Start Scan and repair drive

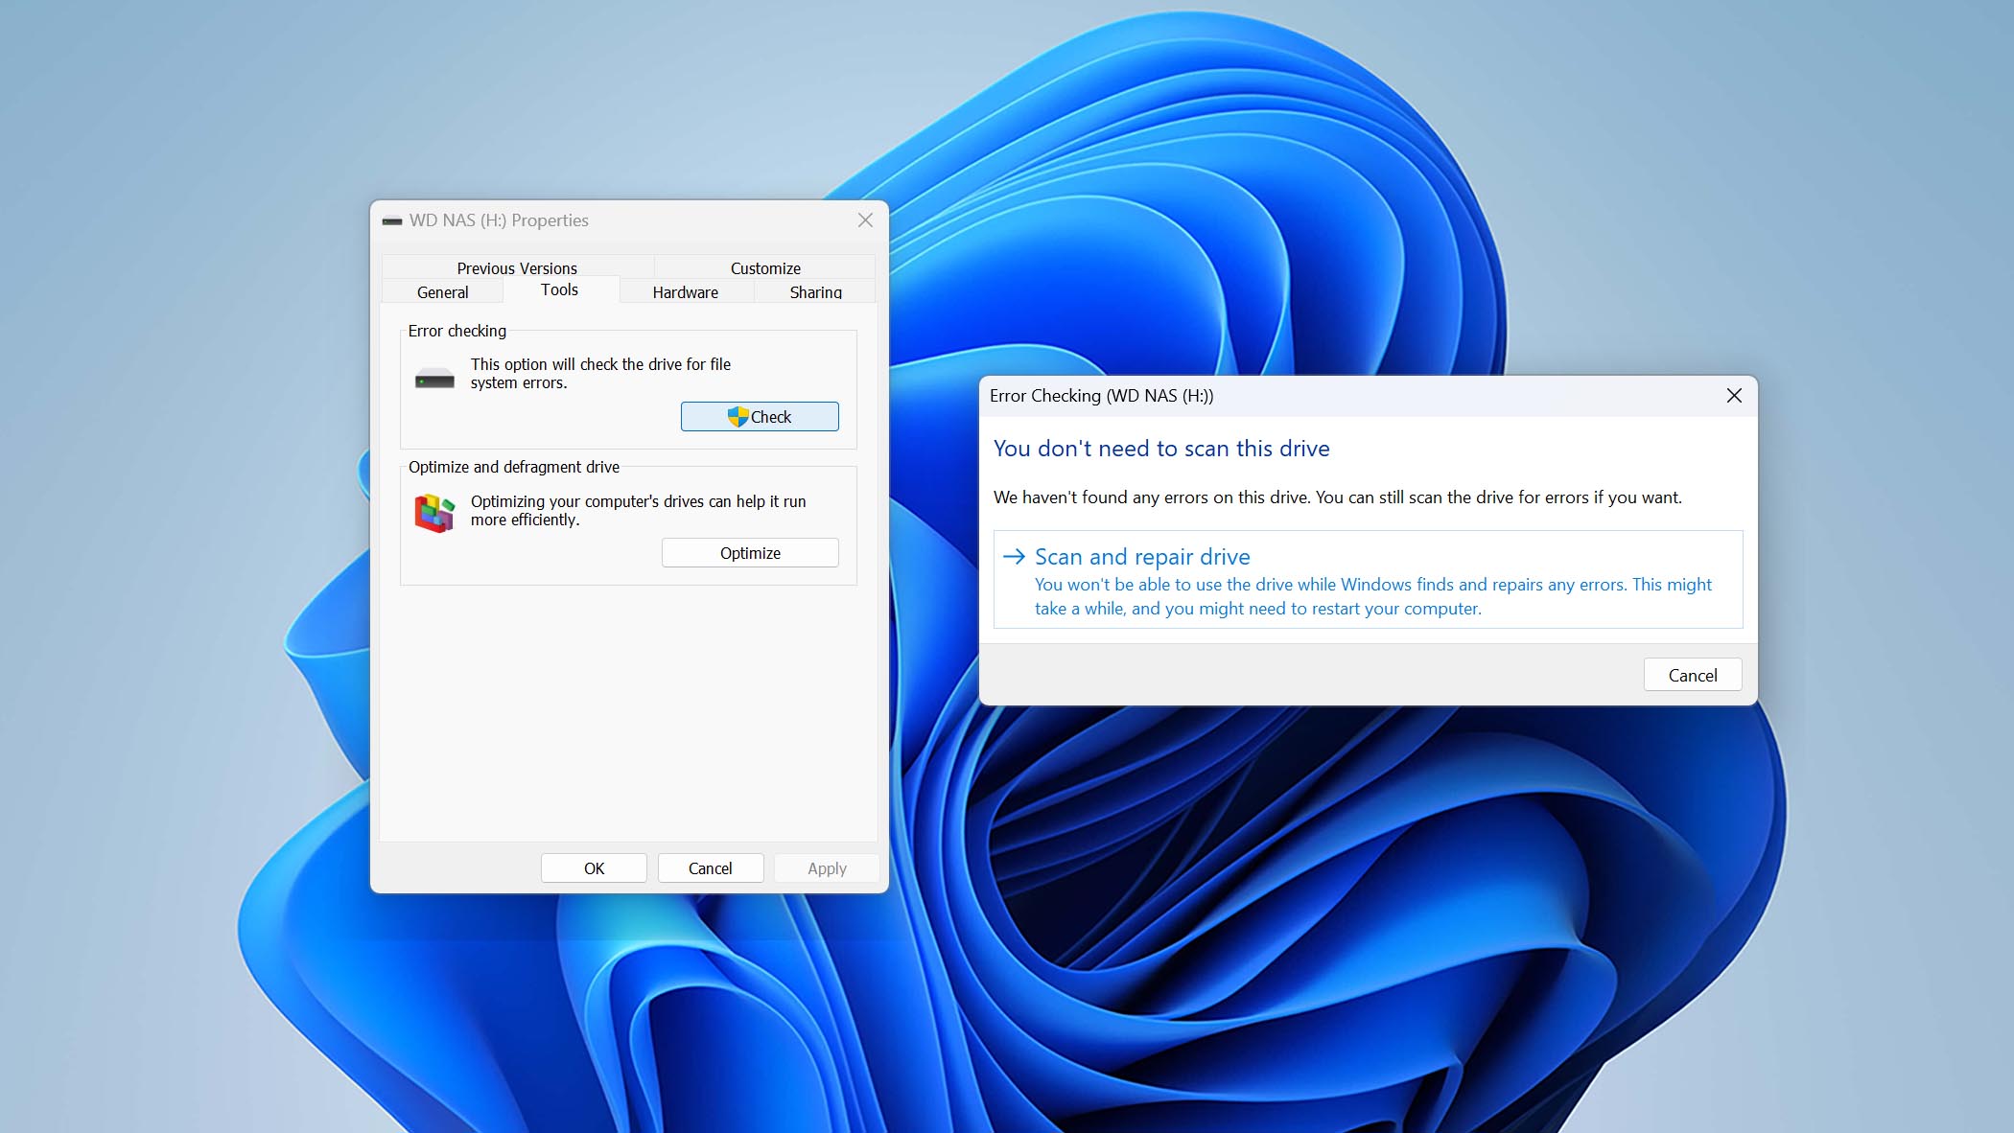pos(1368,580)
